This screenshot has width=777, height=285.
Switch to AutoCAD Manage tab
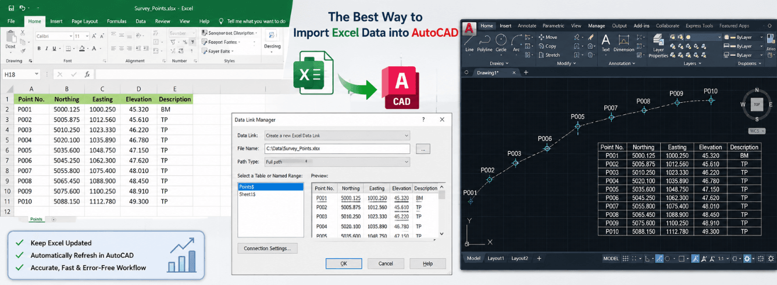click(596, 26)
